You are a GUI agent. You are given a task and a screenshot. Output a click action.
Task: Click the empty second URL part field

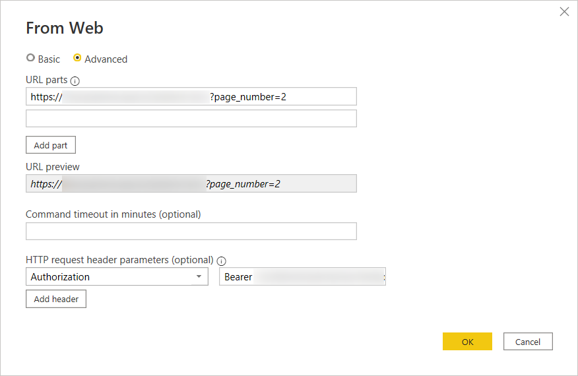pyautogui.click(x=191, y=118)
